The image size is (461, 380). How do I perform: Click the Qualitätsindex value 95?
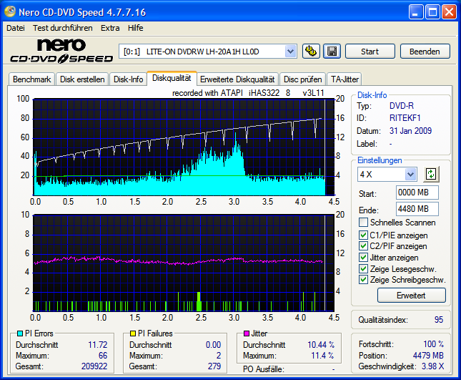click(x=439, y=320)
